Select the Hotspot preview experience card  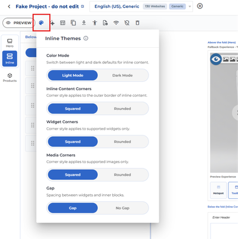click(x=218, y=190)
